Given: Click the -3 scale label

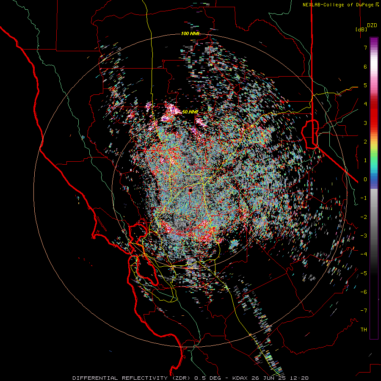Looking at the screenshot, I should click(364, 235).
